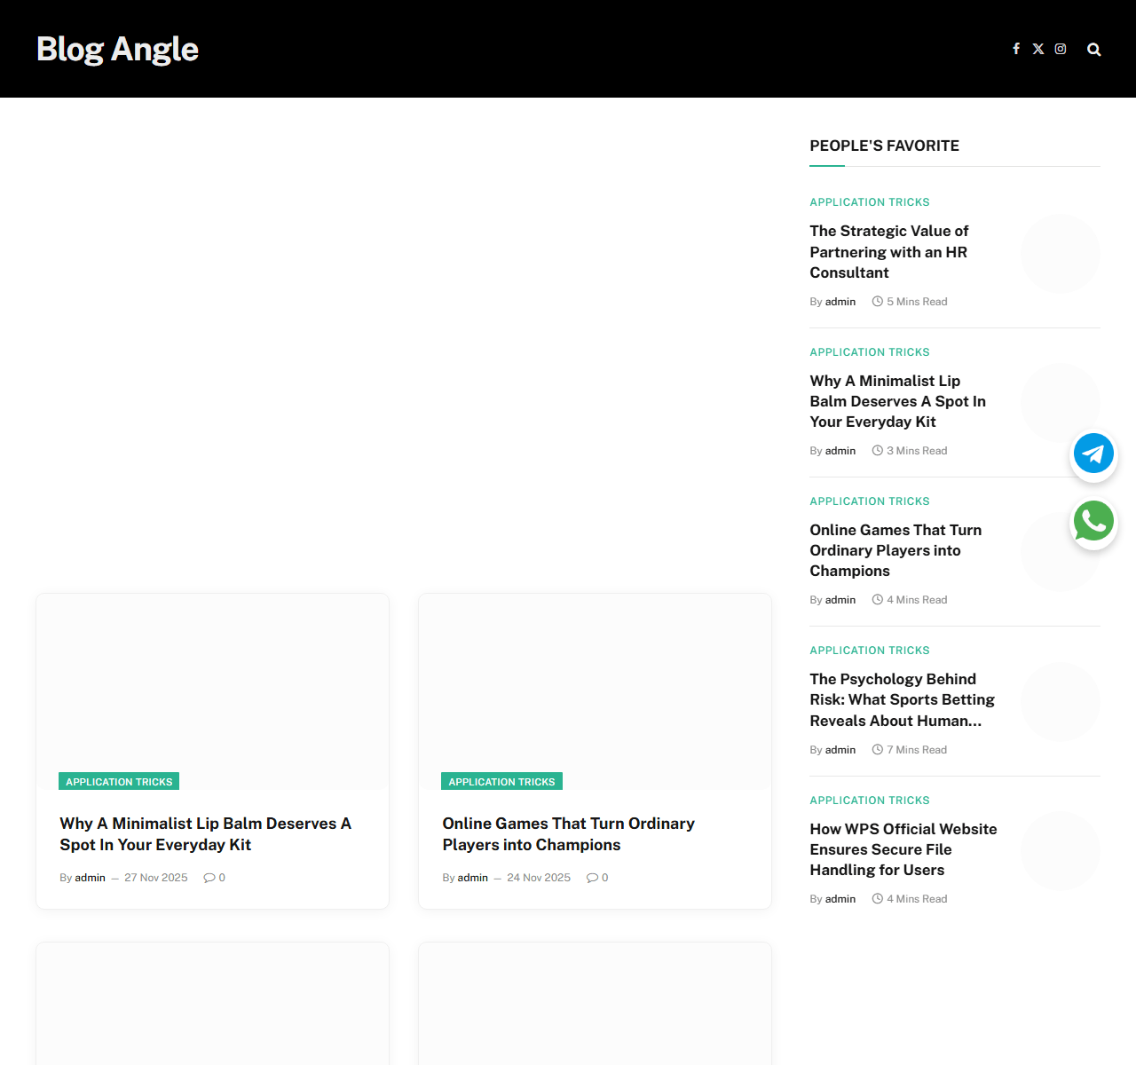
Task: Select thumbnail beside HR Consultant article
Action: tap(1060, 254)
